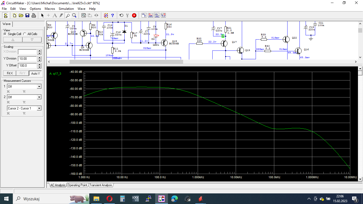The image size is (363, 204).
Task: Click the red pulse waveform toolbar icon
Action: (150, 15)
